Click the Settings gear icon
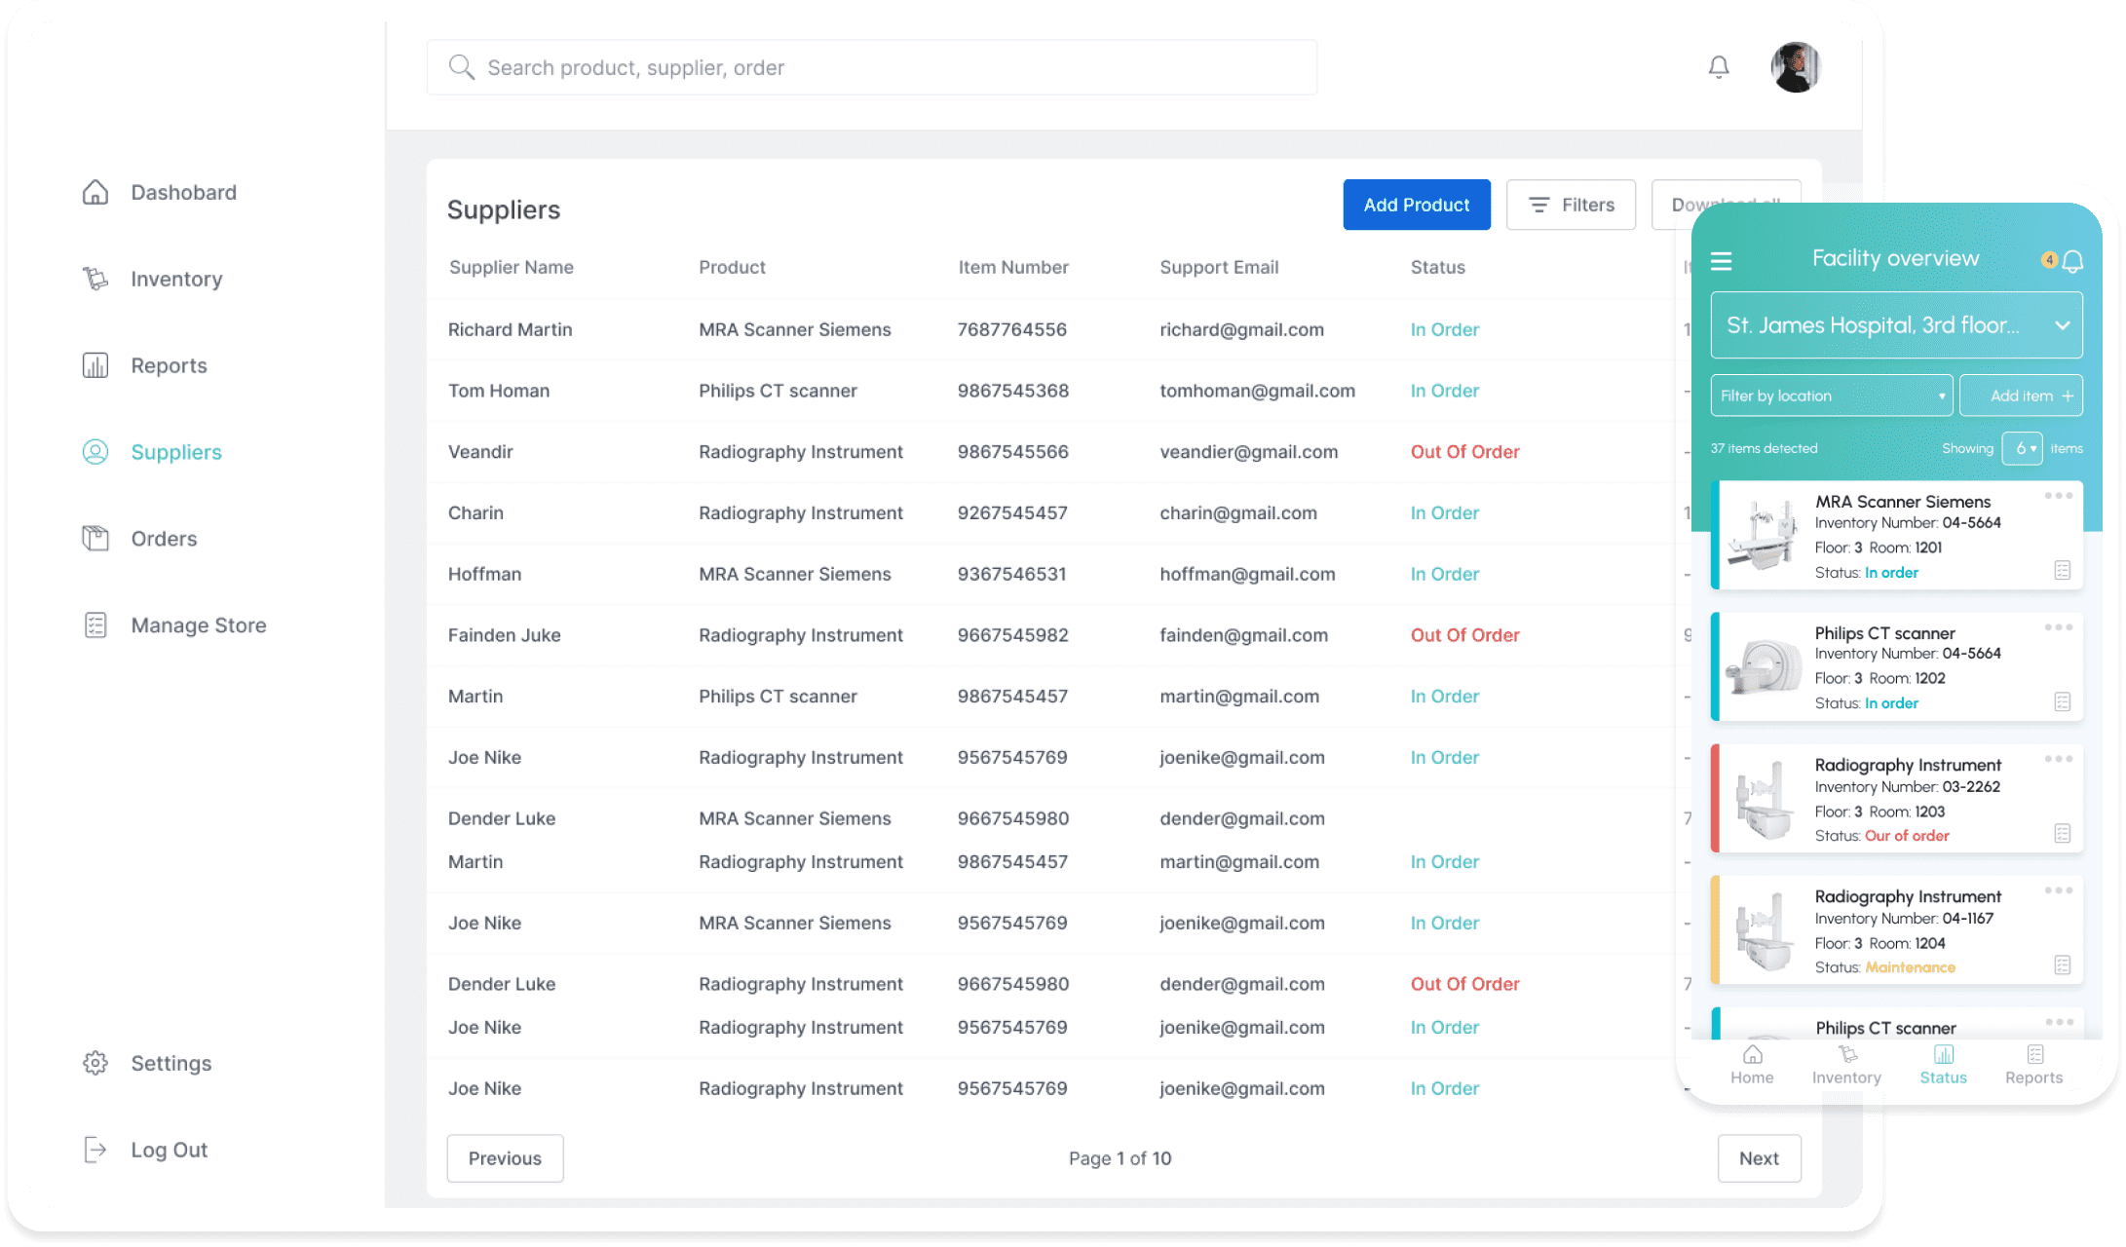 95,1063
